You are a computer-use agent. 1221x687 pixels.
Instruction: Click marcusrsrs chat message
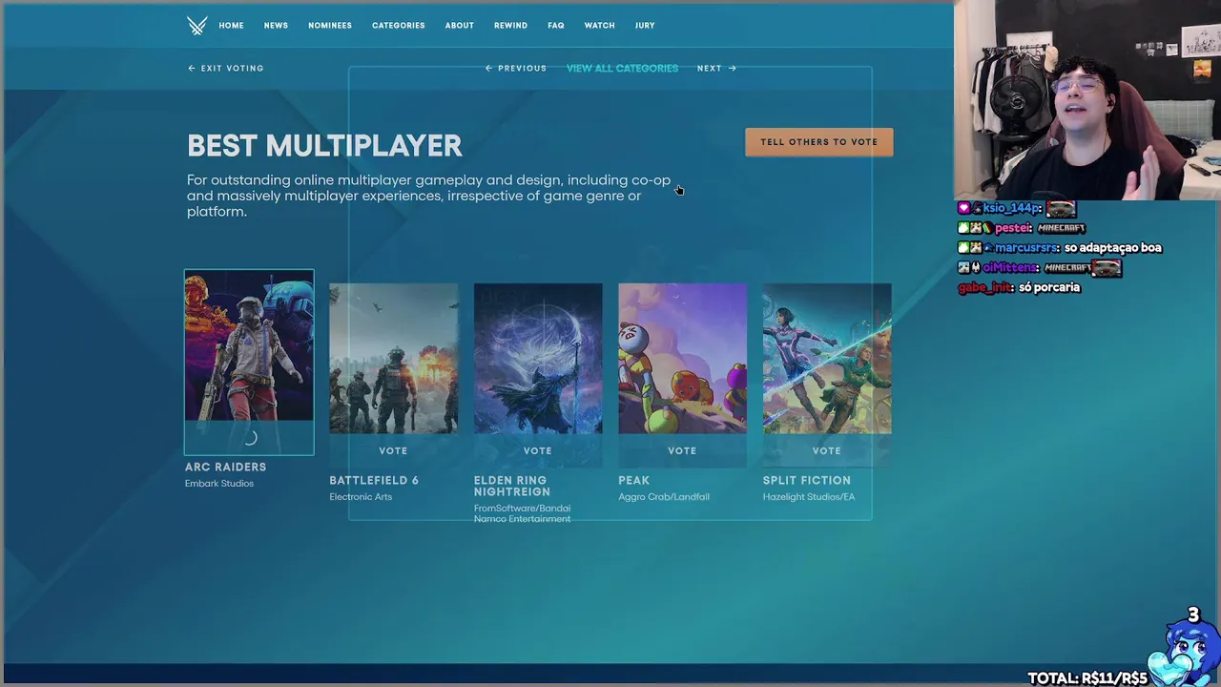pos(1060,248)
